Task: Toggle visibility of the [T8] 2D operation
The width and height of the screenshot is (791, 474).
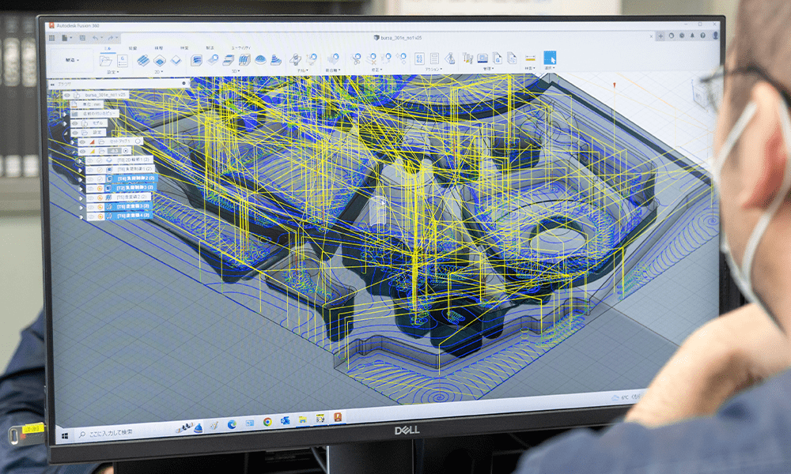Action: [x=91, y=160]
